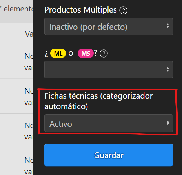The image size is (182, 175).
Task: Open the empty ML o MS dropdown
Action: [109, 69]
